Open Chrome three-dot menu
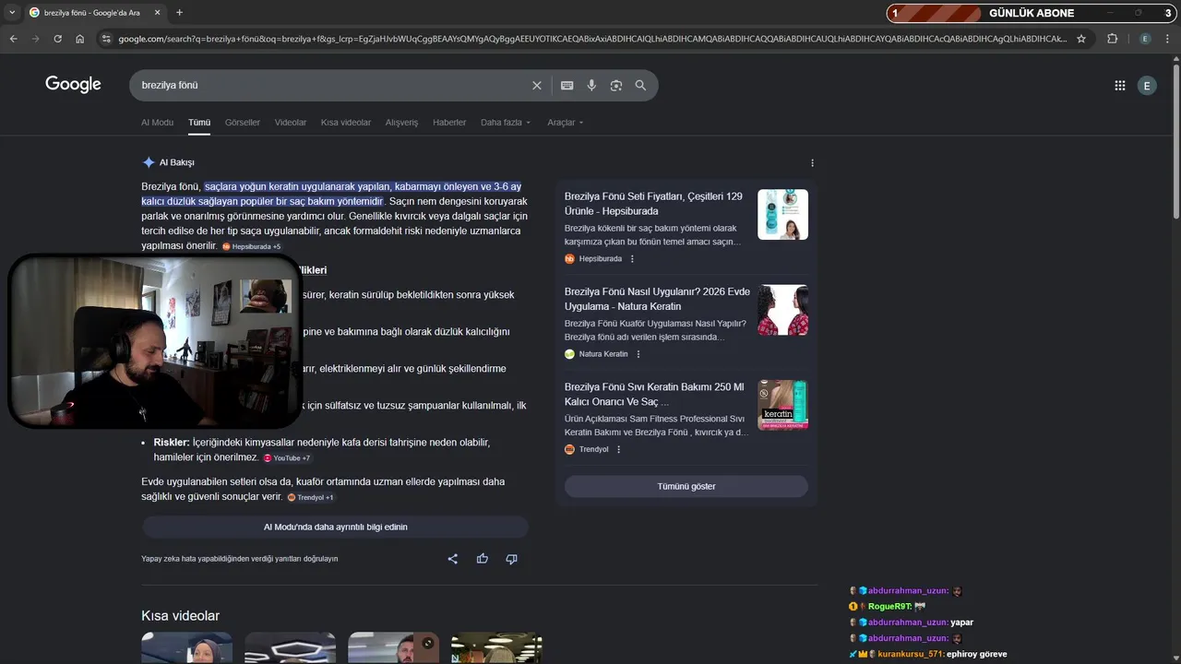Image resolution: width=1181 pixels, height=664 pixels. coord(1169,39)
